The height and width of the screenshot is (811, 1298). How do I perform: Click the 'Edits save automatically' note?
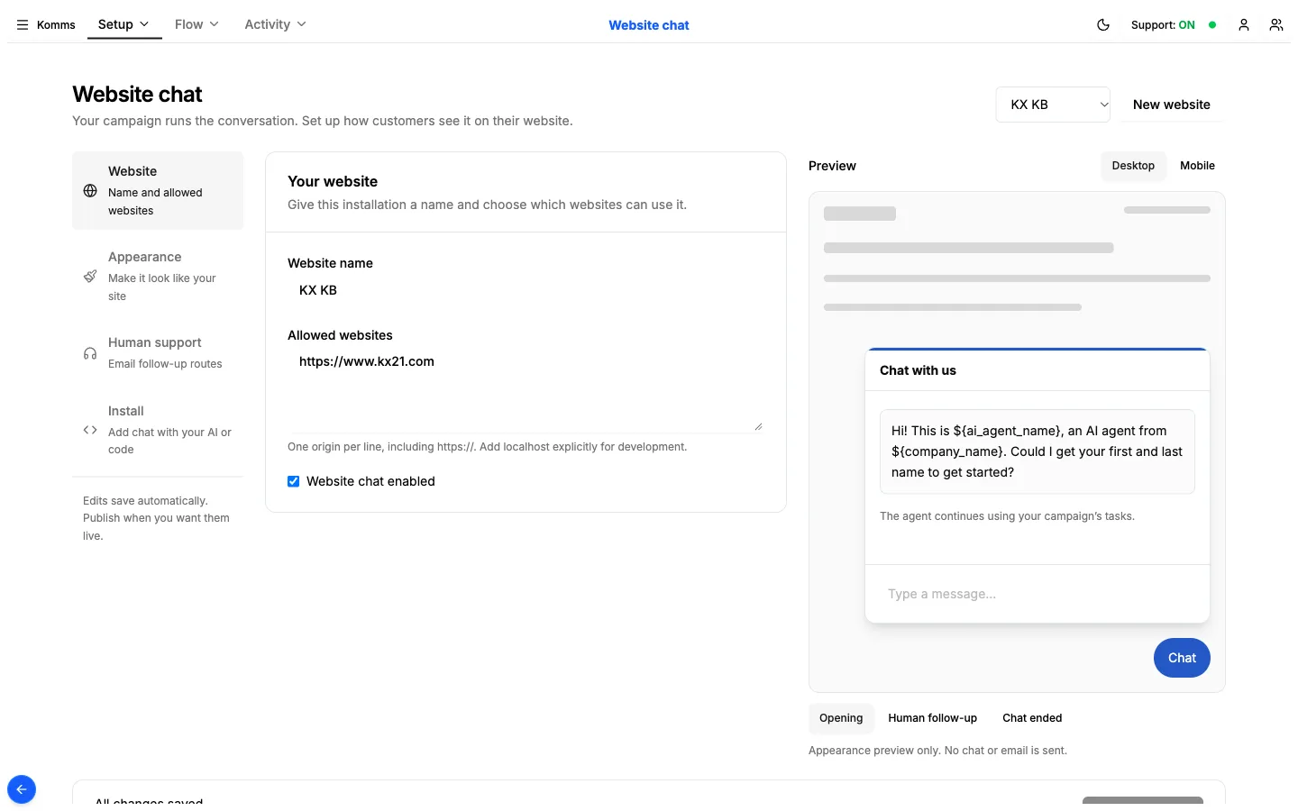(157, 518)
